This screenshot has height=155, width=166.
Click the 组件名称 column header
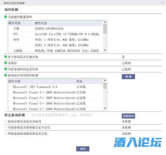14,81
